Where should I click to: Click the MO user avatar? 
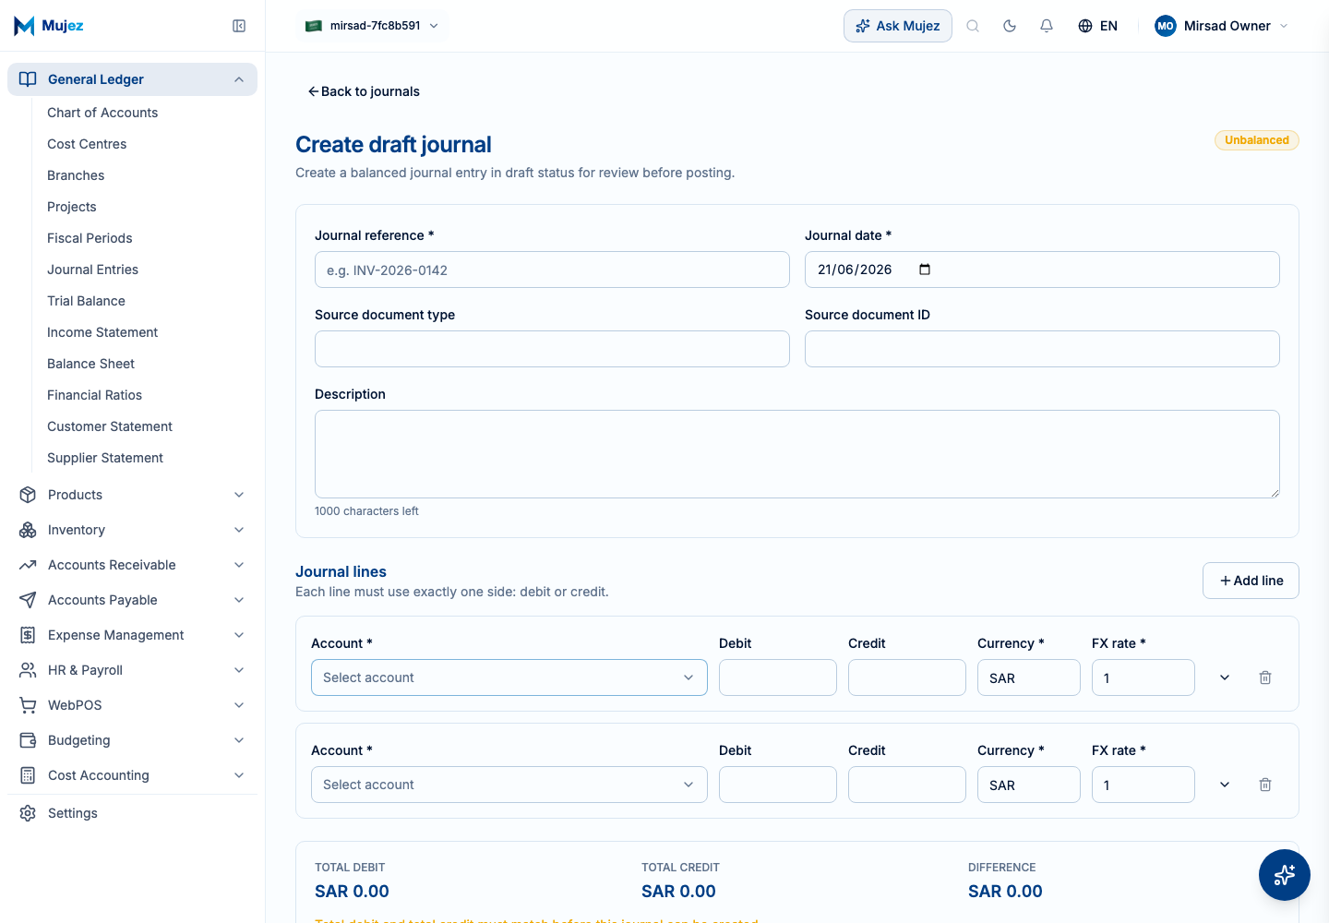tap(1166, 26)
